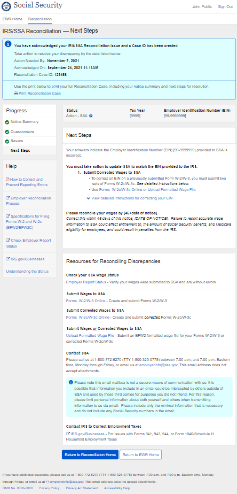
Task: Go to Questionnaire progress step
Action: [22, 132]
